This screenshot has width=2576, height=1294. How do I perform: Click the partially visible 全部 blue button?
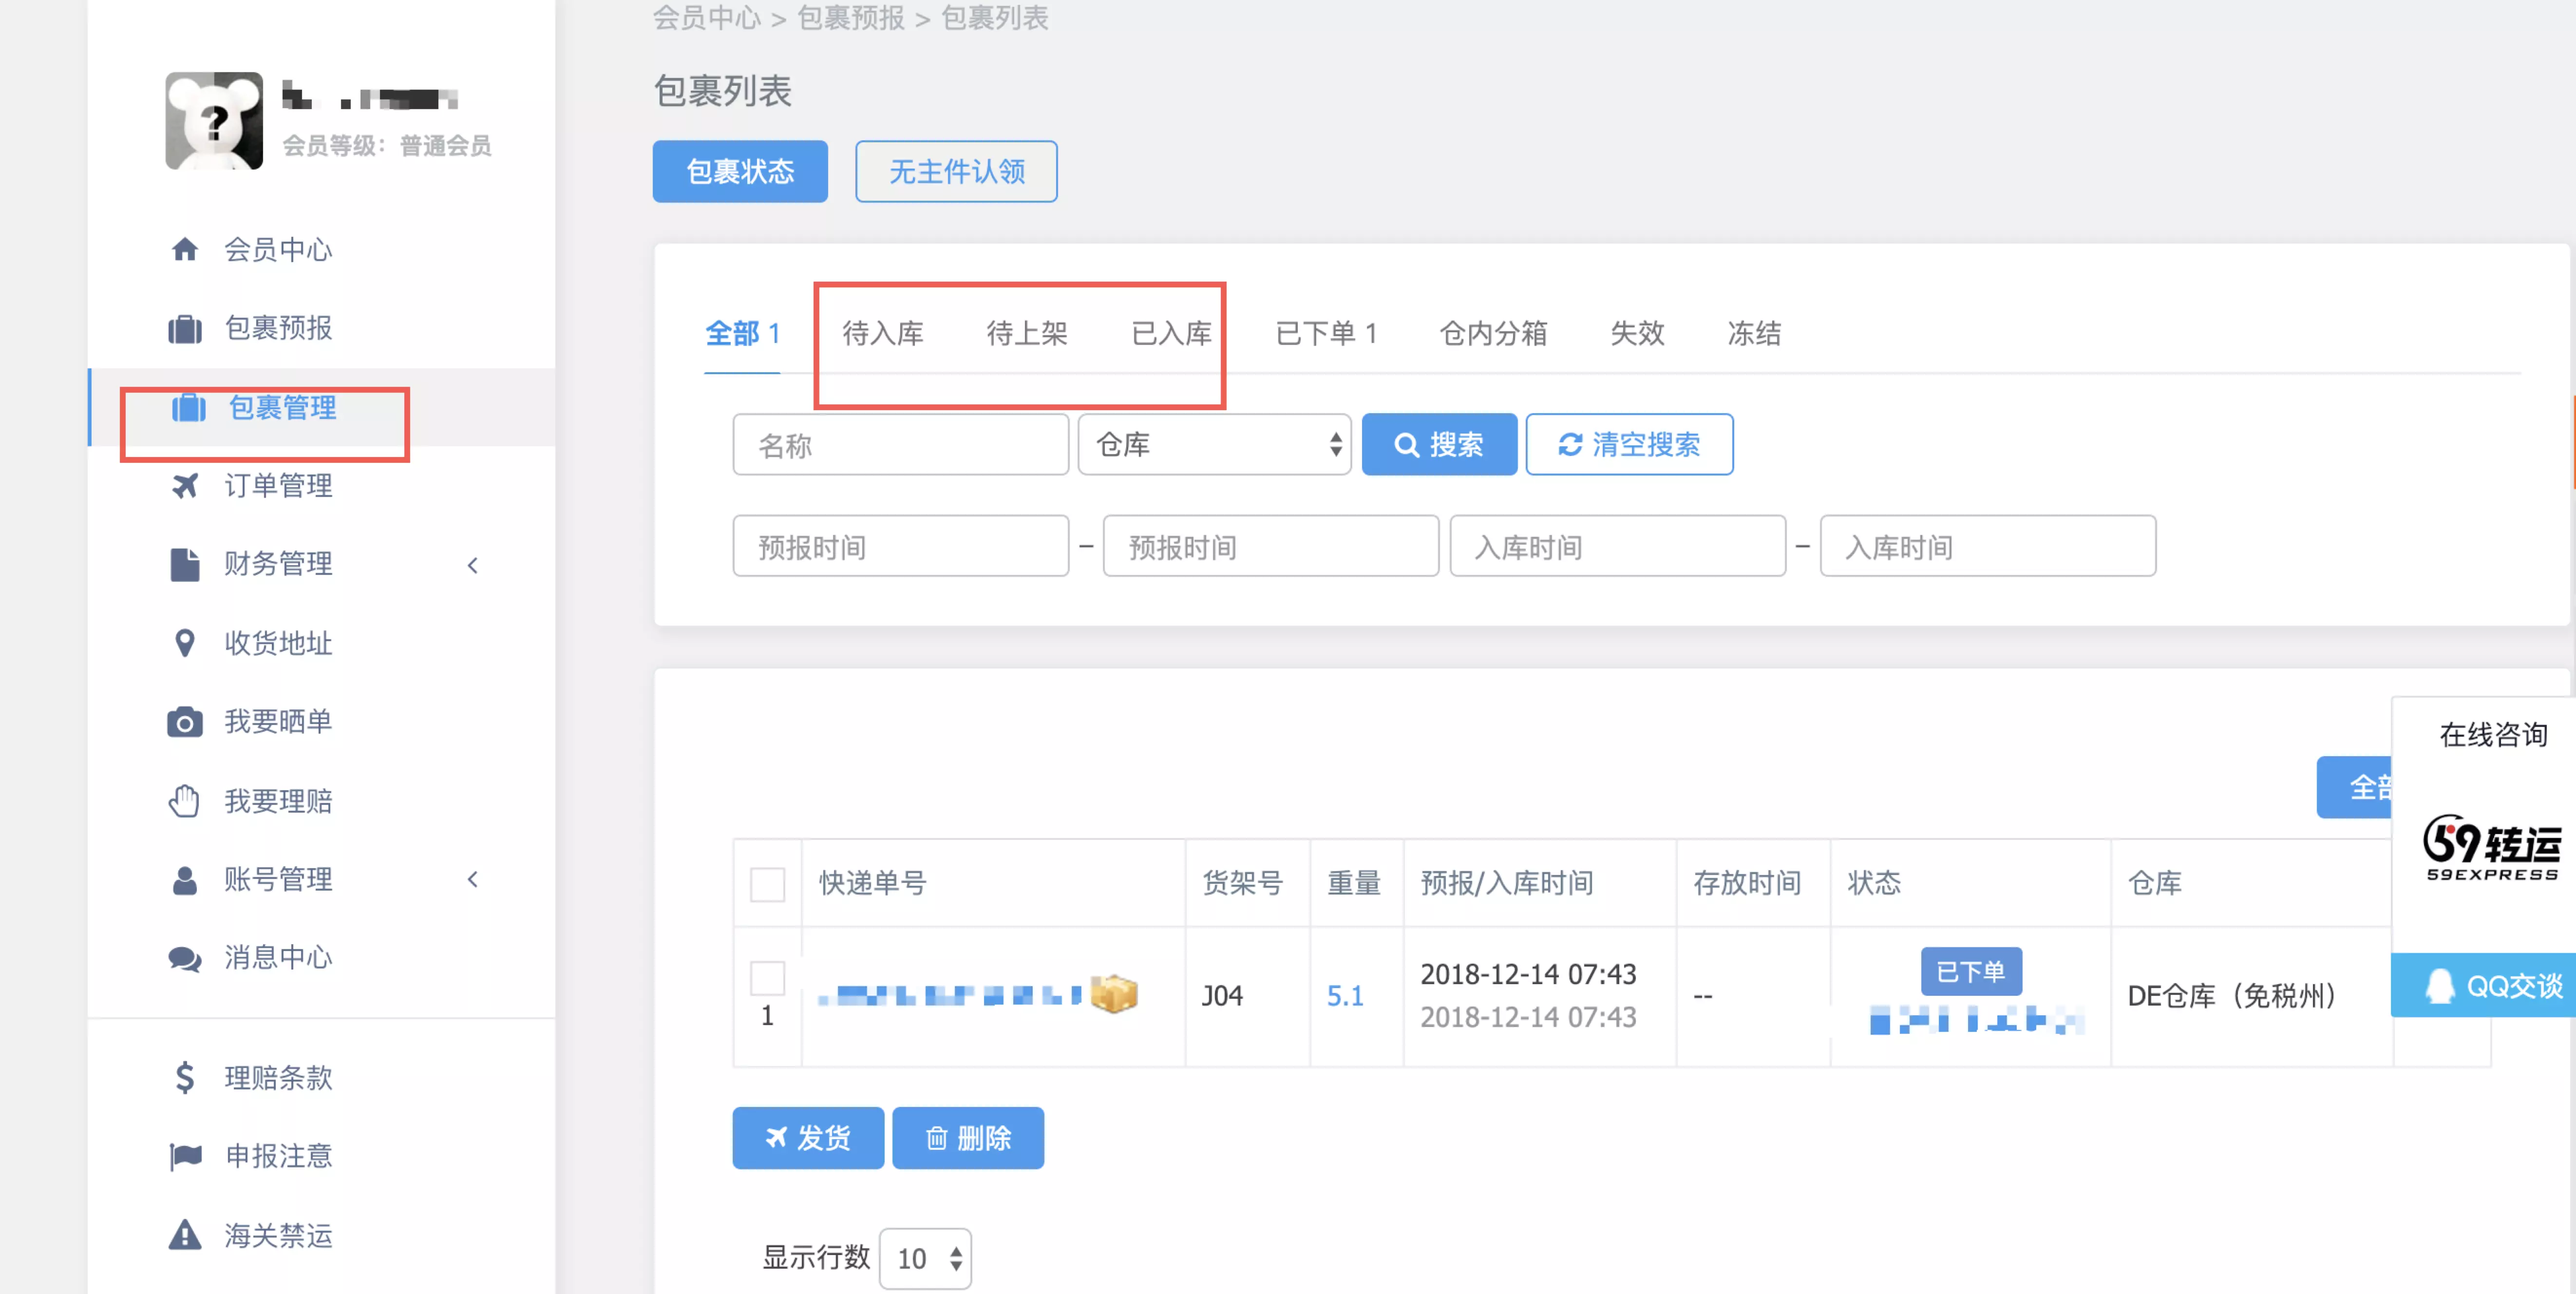2354,787
